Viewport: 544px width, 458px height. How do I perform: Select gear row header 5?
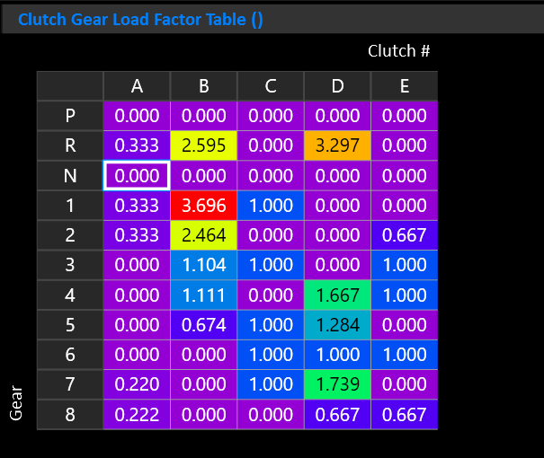(x=70, y=325)
